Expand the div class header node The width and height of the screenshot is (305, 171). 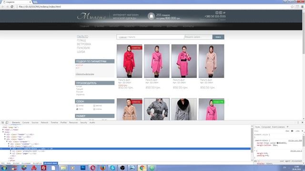click(x=5, y=134)
